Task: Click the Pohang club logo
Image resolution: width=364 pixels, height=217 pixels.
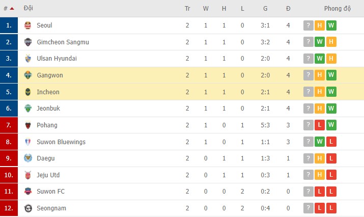Action: pyautogui.click(x=28, y=125)
